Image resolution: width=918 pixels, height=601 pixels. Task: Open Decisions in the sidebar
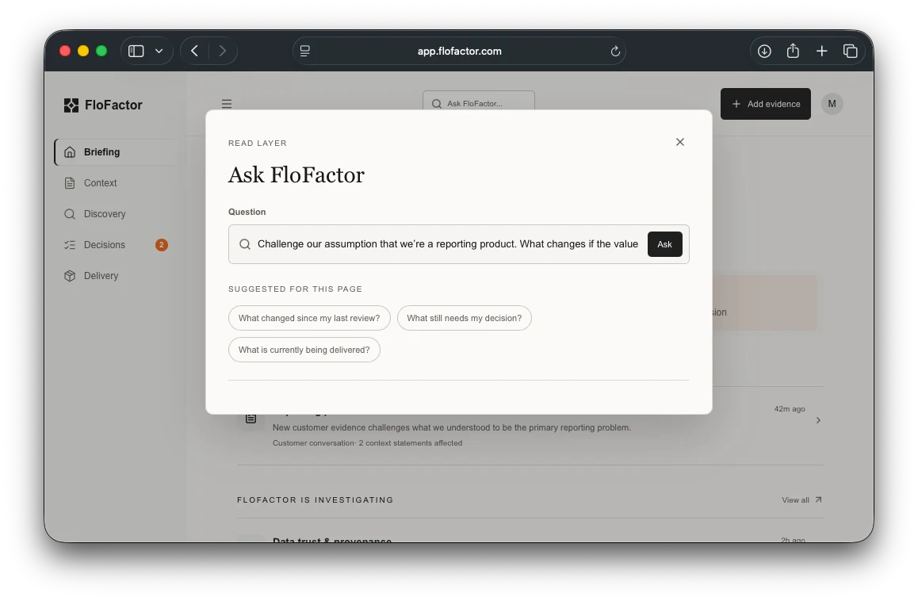click(104, 245)
